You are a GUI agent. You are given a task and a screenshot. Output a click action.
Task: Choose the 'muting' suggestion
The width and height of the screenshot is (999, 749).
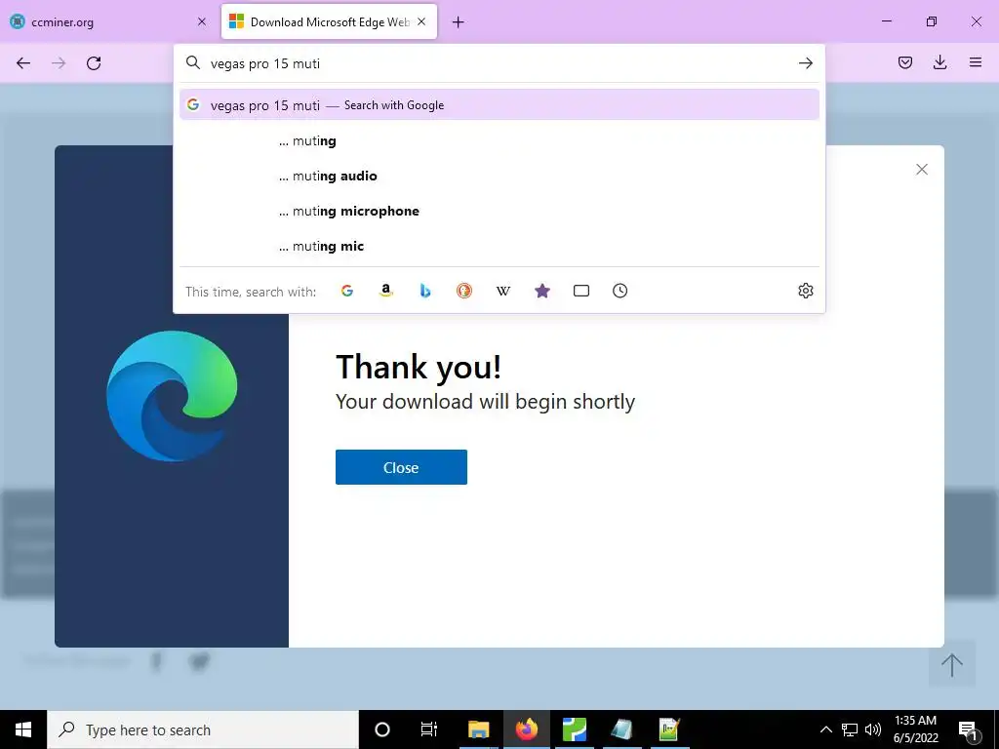click(x=499, y=140)
